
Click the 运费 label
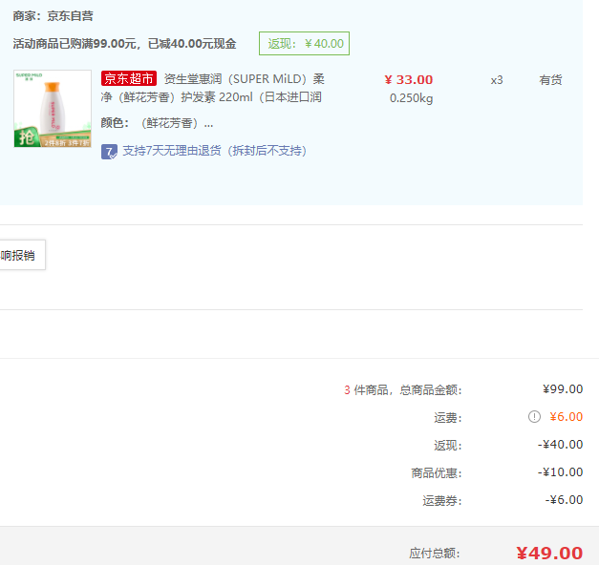coord(448,418)
